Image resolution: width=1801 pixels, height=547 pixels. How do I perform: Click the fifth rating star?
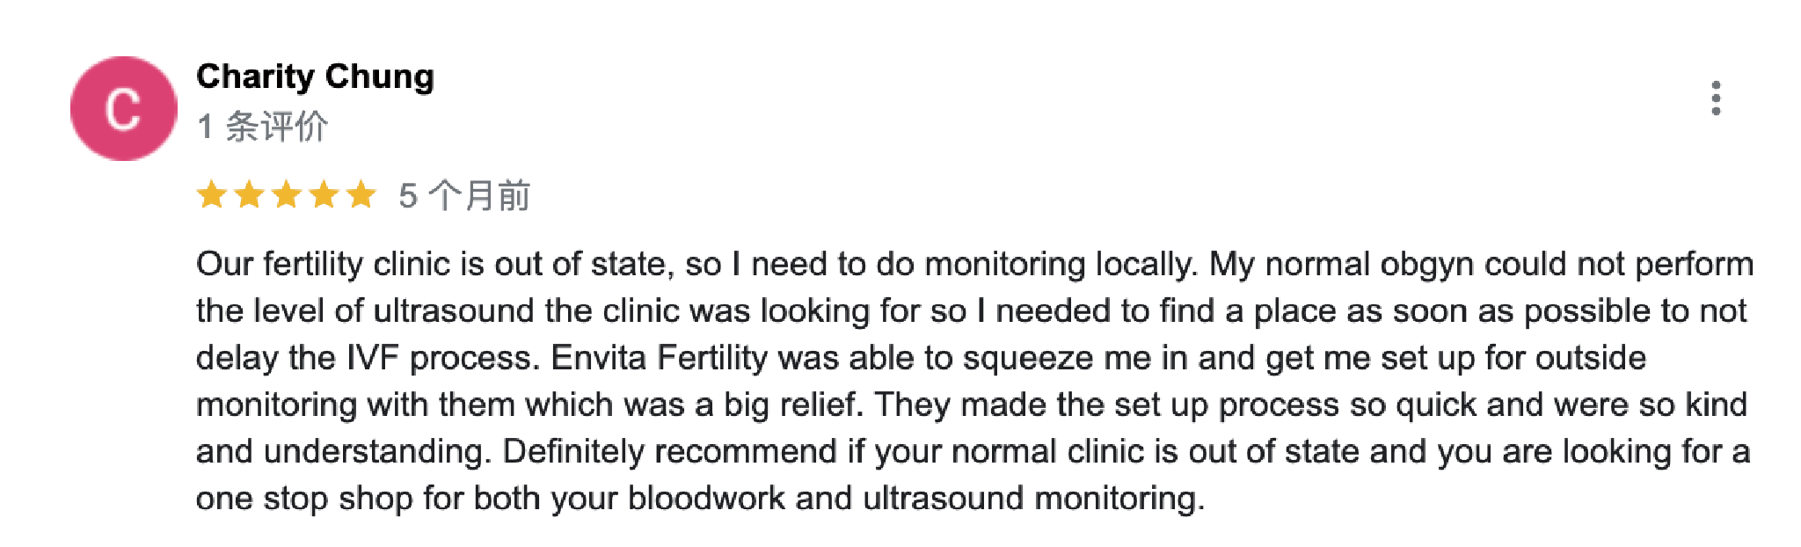(x=361, y=194)
